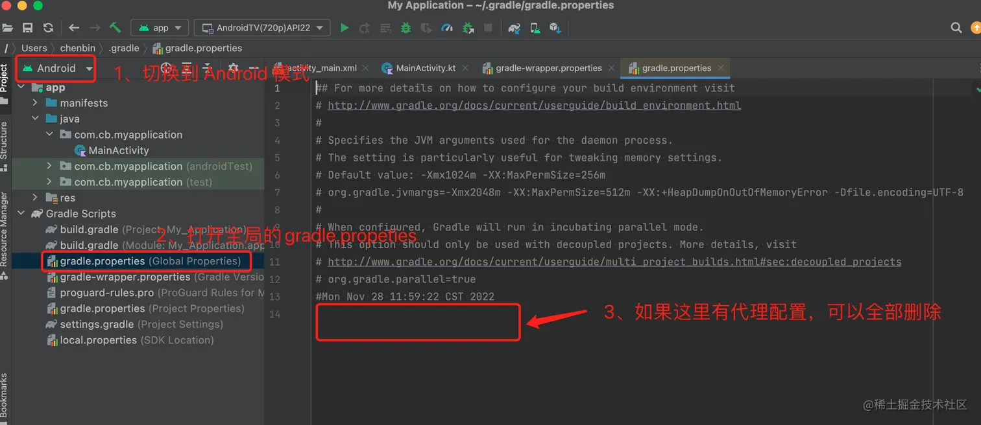
Task: Click the Project panel settings gear icon
Action: click(232, 67)
